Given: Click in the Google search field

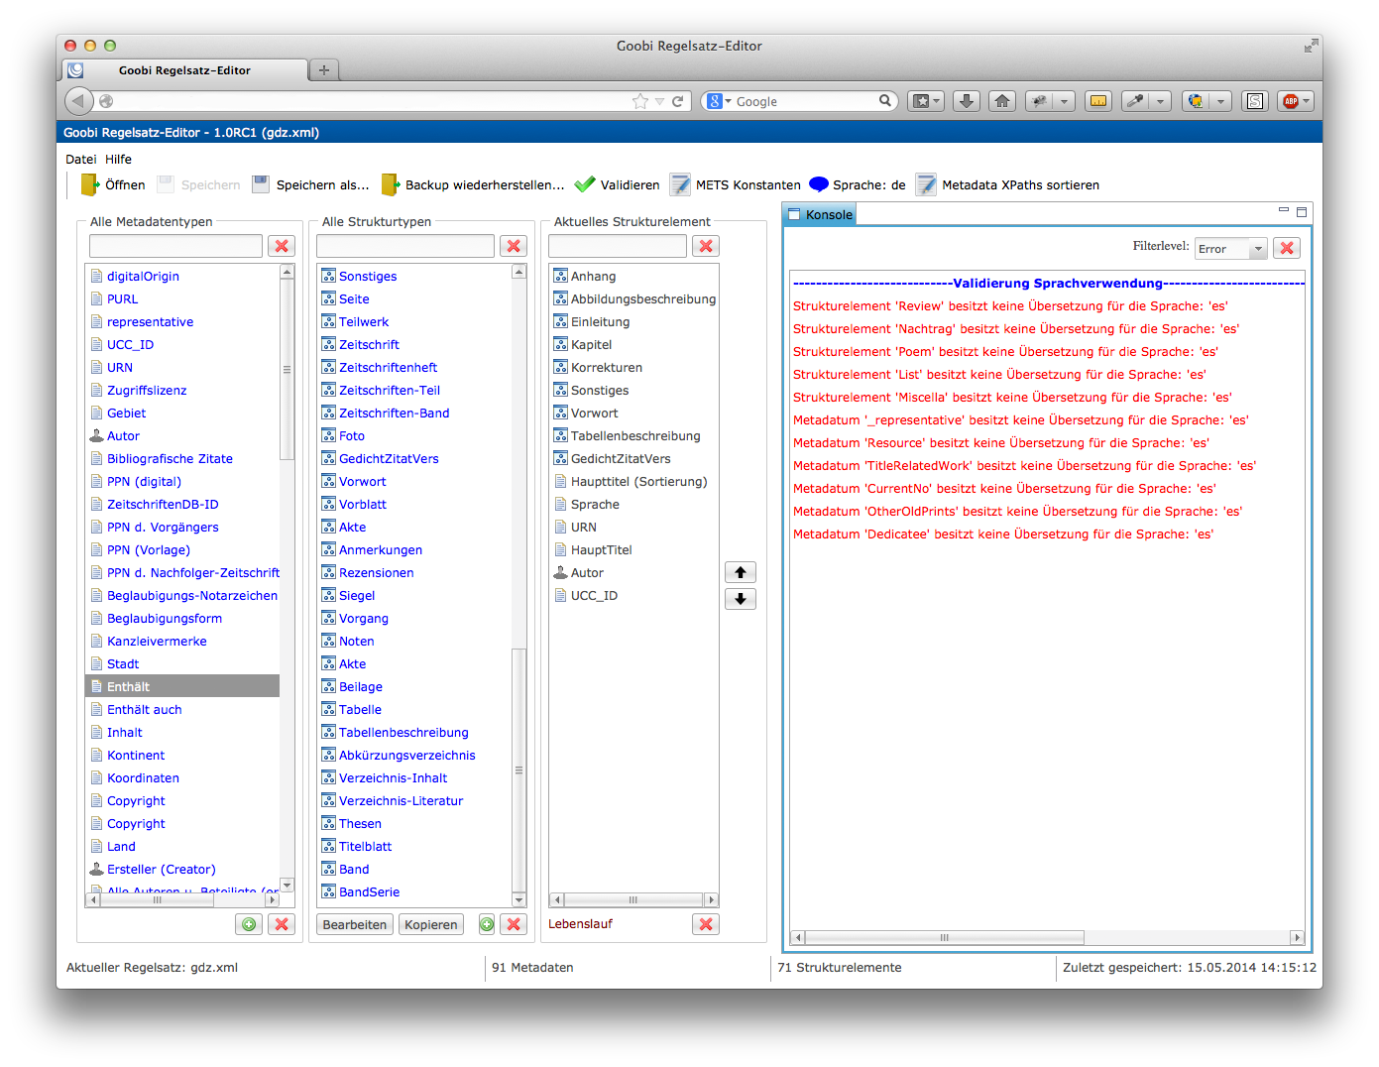Looking at the screenshot, I should 805,101.
